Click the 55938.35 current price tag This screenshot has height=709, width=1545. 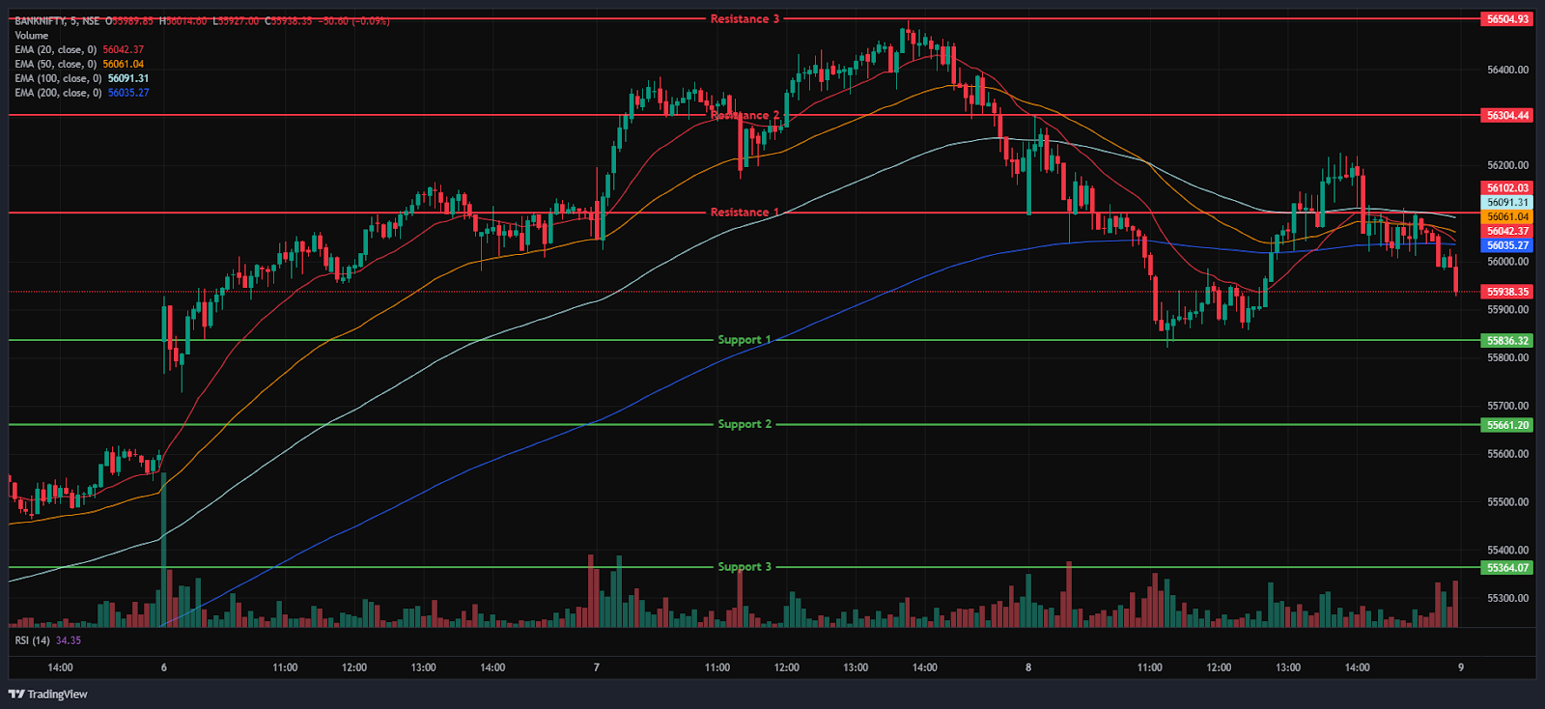(x=1507, y=292)
